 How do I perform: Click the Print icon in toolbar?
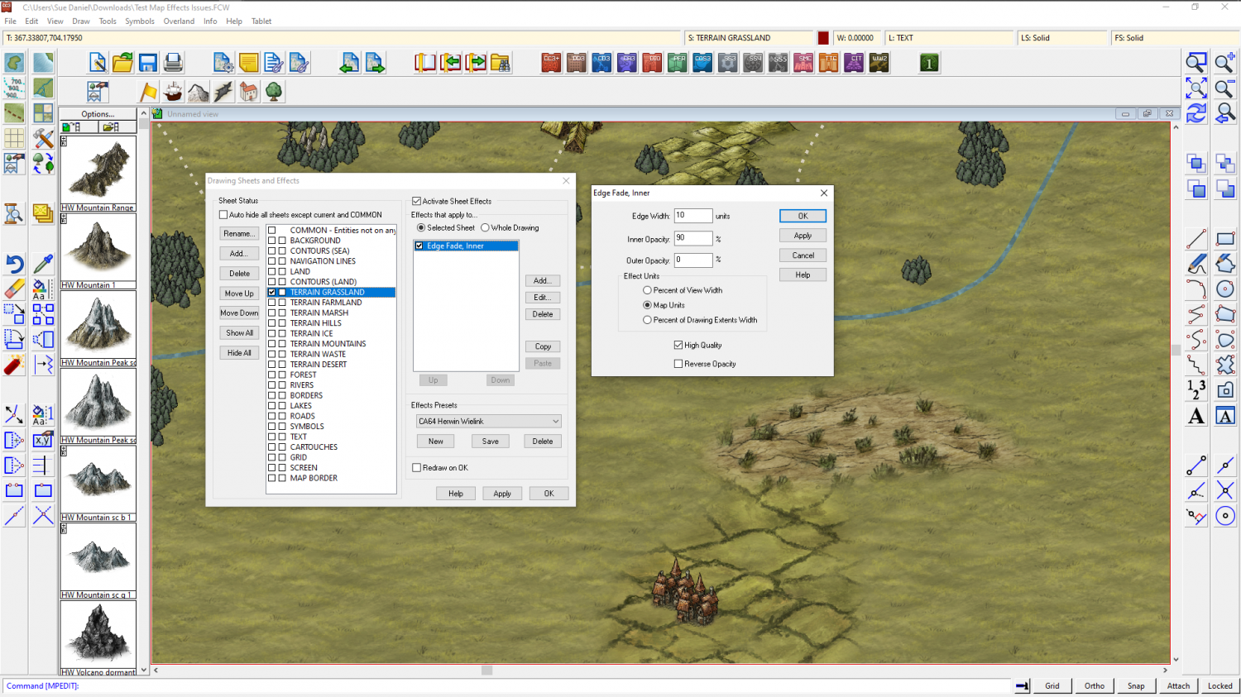173,63
